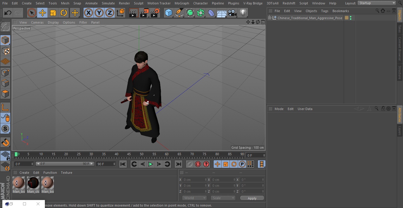Select the Scale tool
This screenshot has width=403, height=208.
(x=53, y=13)
